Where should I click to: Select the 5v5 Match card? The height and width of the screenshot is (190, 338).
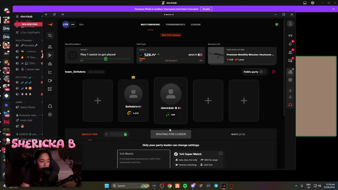[x=144, y=159]
